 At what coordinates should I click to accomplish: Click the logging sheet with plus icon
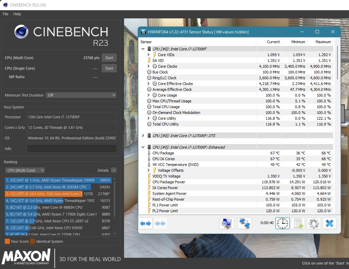[298, 223]
